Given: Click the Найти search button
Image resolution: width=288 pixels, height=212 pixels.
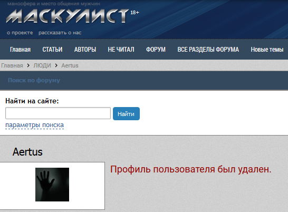Looking at the screenshot, I should click(126, 114).
